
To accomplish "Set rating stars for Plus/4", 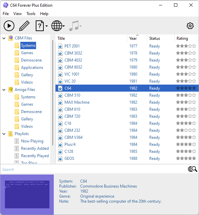I will point(186,144).
